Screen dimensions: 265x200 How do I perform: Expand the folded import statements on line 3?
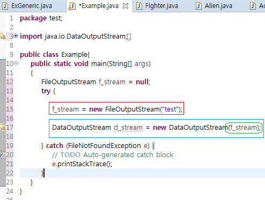(16, 36)
